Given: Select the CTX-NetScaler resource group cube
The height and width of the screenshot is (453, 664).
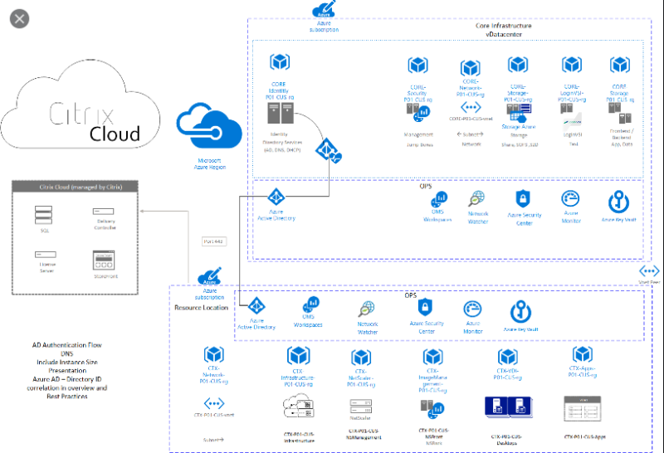Looking at the screenshot, I should pyautogui.click(x=361, y=358).
